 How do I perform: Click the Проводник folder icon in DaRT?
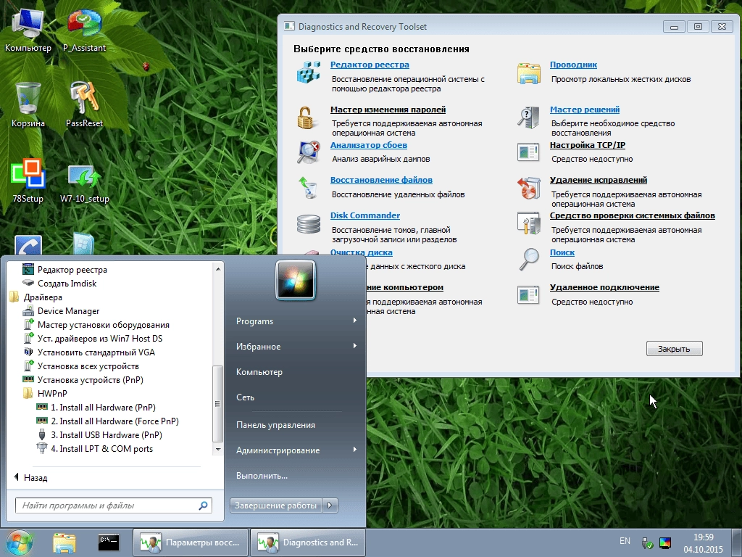[x=528, y=73]
